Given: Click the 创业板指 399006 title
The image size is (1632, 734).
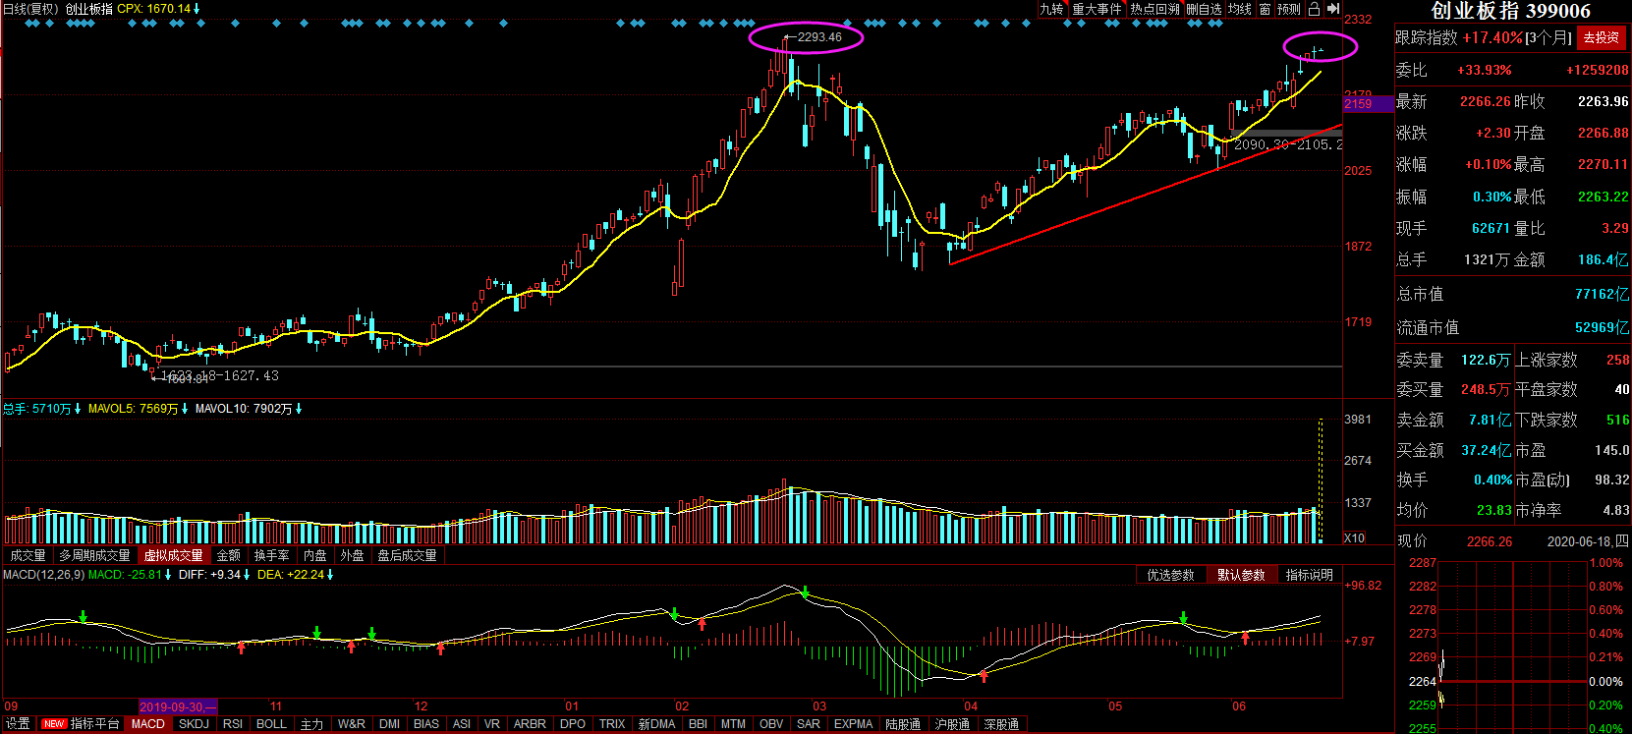Looking at the screenshot, I should (x=1510, y=11).
